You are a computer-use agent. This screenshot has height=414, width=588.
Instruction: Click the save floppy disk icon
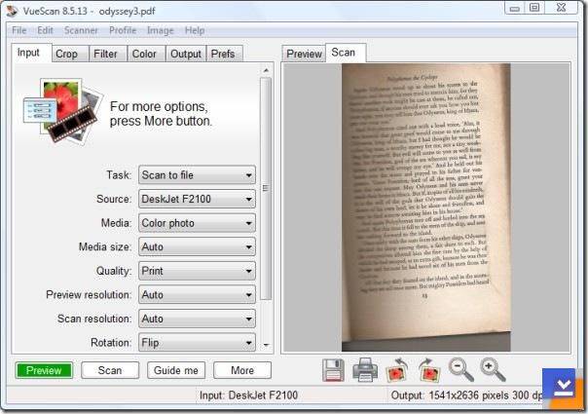click(x=333, y=370)
